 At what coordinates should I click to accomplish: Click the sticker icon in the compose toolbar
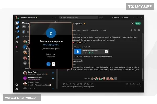(81, 84)
